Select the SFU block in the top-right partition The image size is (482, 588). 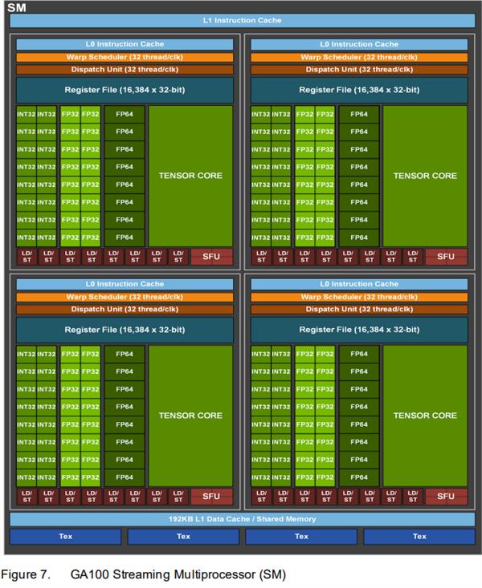(447, 257)
